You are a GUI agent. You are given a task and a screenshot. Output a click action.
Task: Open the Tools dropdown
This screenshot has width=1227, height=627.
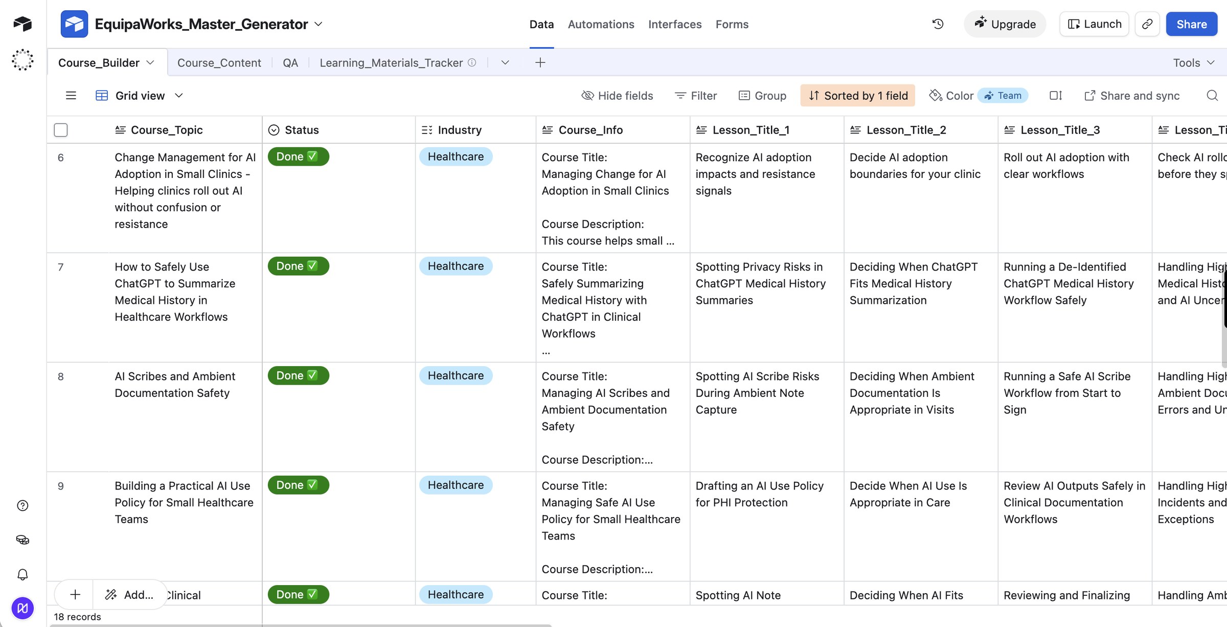pos(1193,62)
